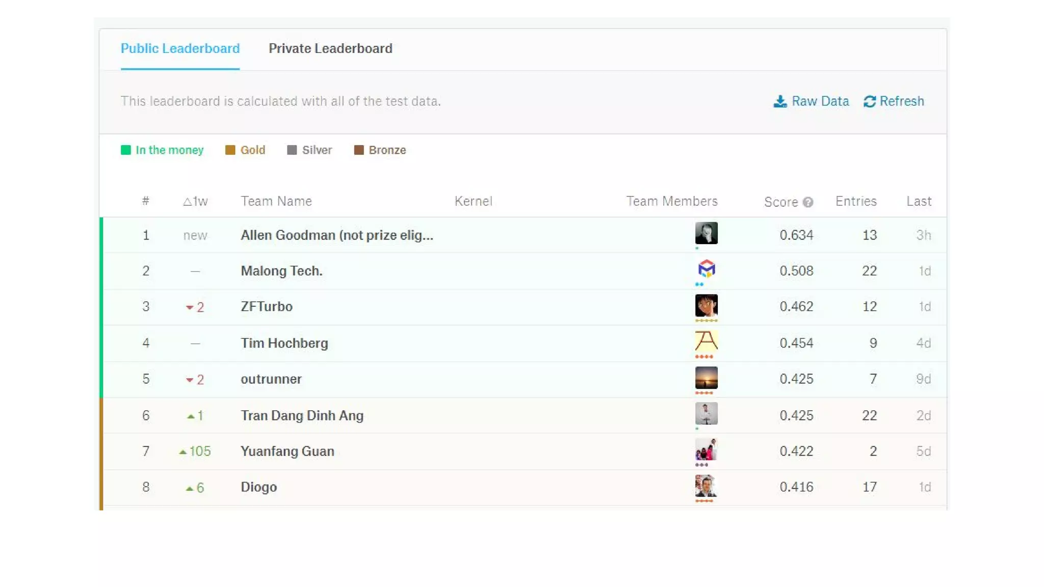This screenshot has height=587, width=1044.
Task: Open the ZFTurbo team name link
Action: pos(267,307)
